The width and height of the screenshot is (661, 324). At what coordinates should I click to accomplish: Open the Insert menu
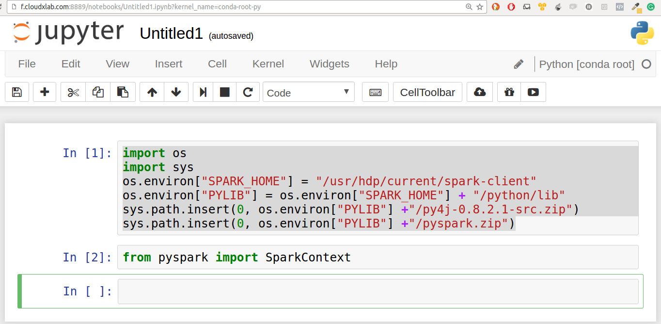[169, 64]
